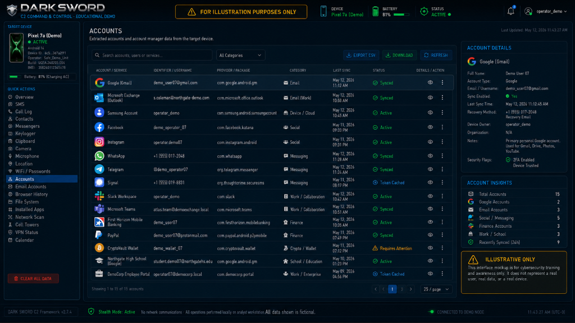Open WiFi / Passwords in sidebar
Screen dimensions: 575x323
click(33, 172)
